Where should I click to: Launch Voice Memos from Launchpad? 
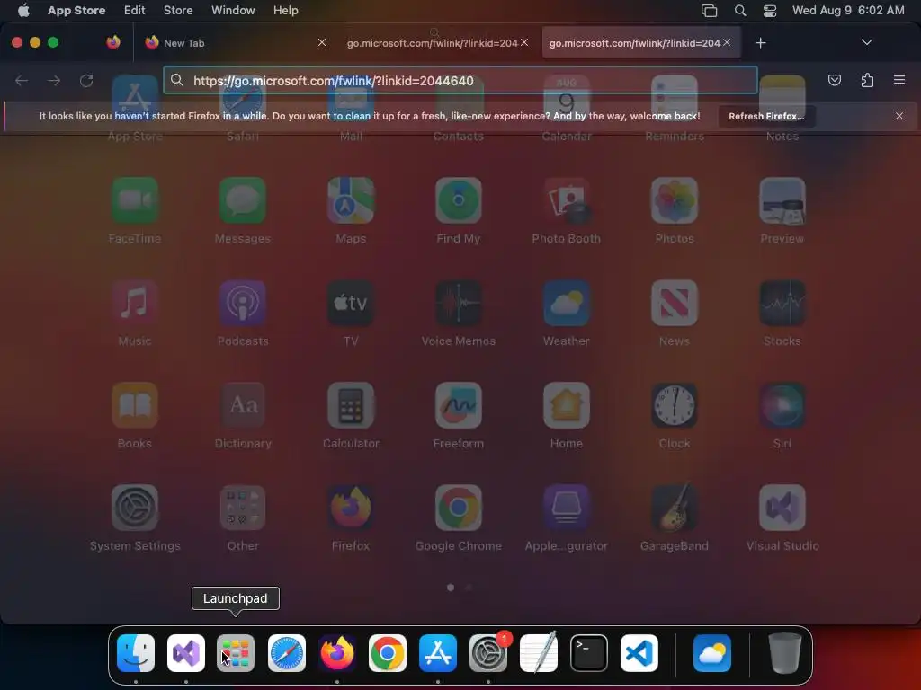[458, 303]
